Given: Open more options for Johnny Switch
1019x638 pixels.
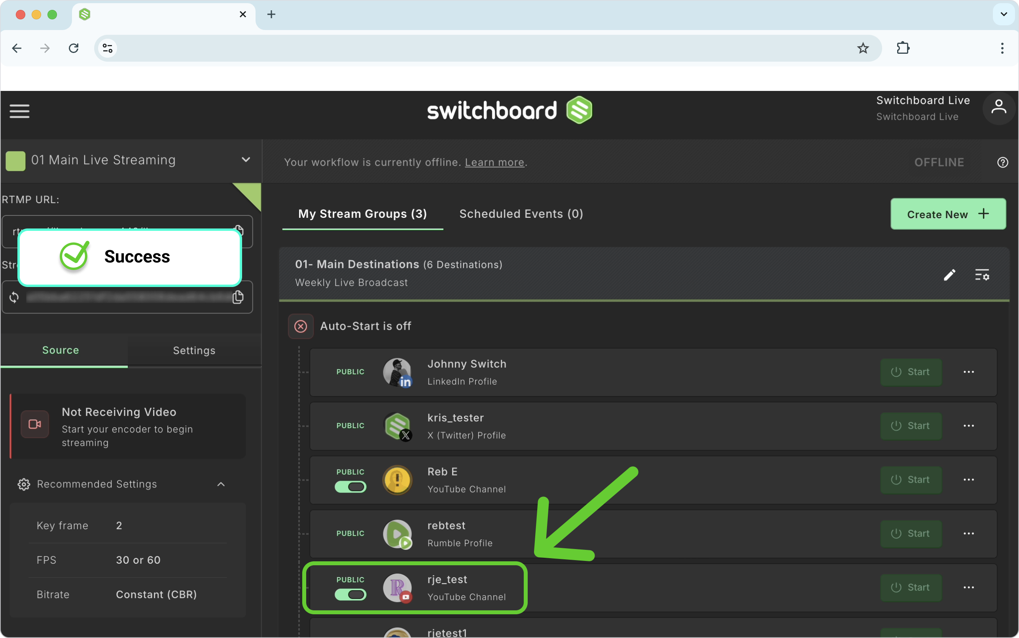Looking at the screenshot, I should click(x=969, y=372).
